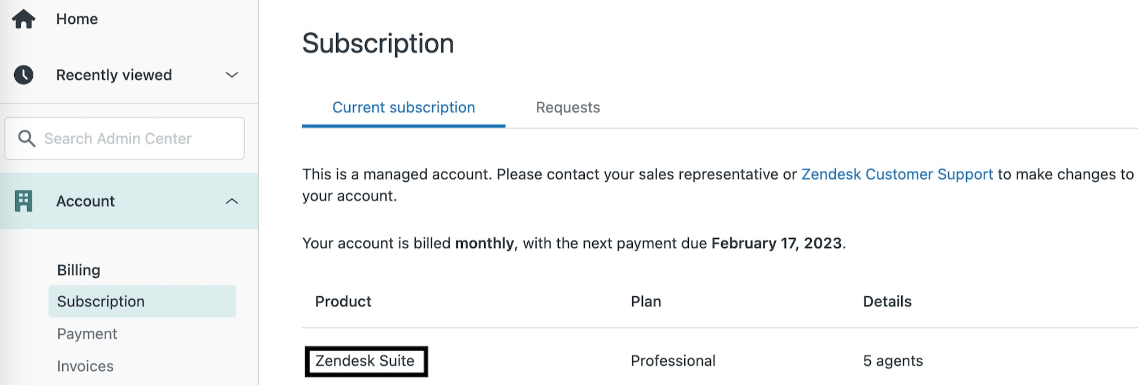Click the Home house icon
Viewport: 1138px width, 385px height.
24,19
